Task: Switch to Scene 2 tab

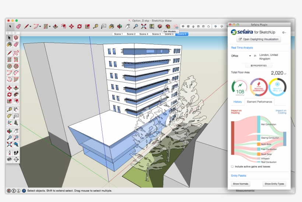Action: (x=131, y=34)
